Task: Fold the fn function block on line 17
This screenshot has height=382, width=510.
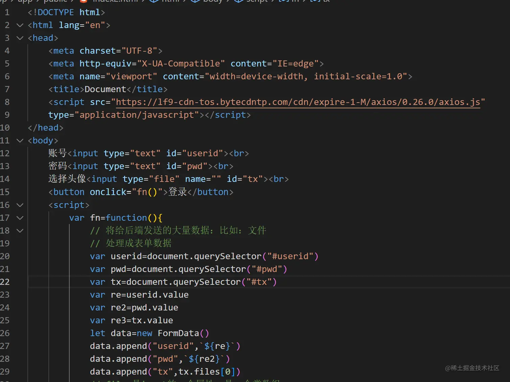Action: [20, 218]
